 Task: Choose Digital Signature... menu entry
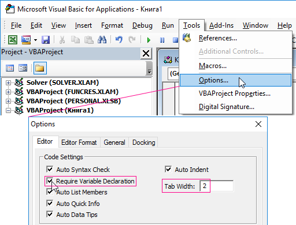pyautogui.click(x=235, y=107)
